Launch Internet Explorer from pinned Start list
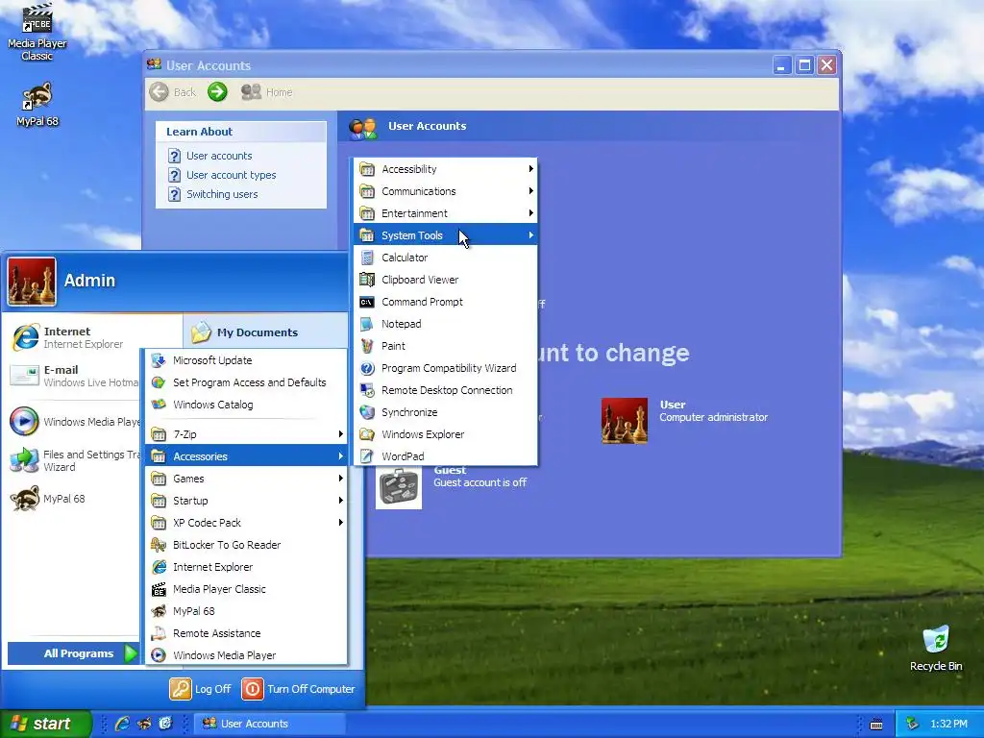 click(x=69, y=337)
